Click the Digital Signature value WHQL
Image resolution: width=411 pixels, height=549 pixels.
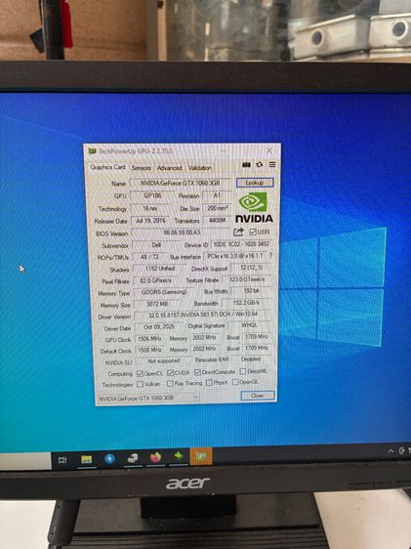pos(249,325)
